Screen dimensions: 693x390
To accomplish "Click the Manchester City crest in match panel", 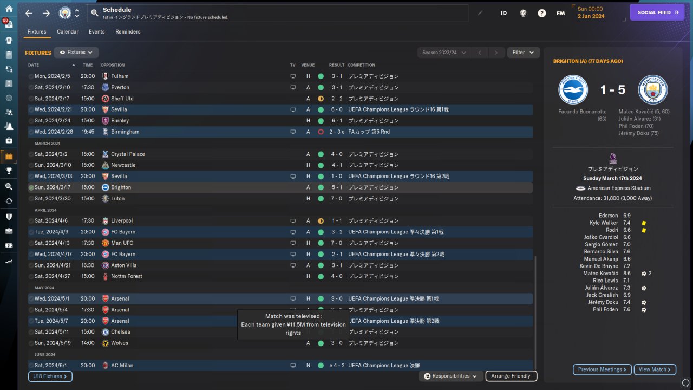I will (x=653, y=89).
